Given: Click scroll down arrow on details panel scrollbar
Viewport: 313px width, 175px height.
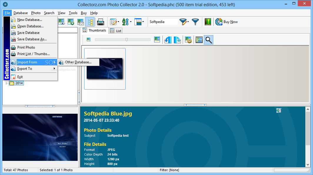Looking at the screenshot, I should (308, 165).
